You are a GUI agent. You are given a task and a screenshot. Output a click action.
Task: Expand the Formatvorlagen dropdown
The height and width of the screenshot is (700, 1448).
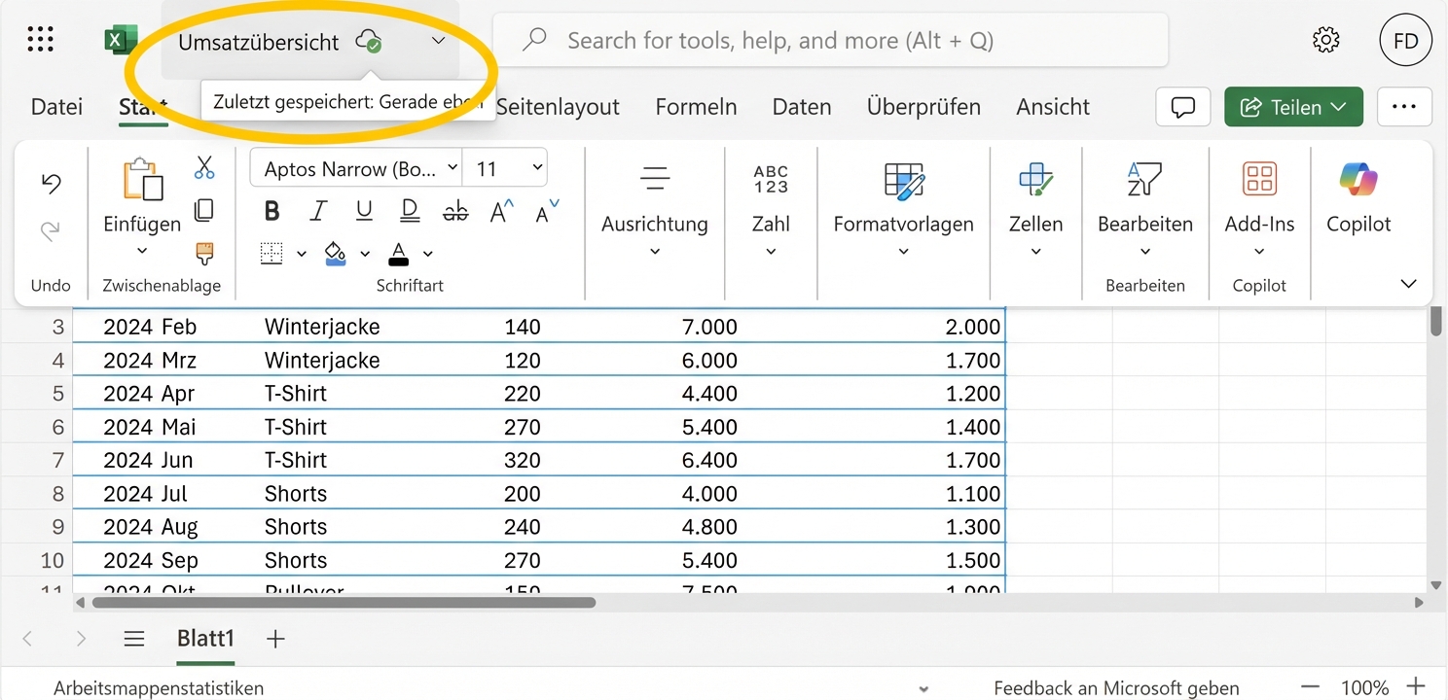coord(903,251)
